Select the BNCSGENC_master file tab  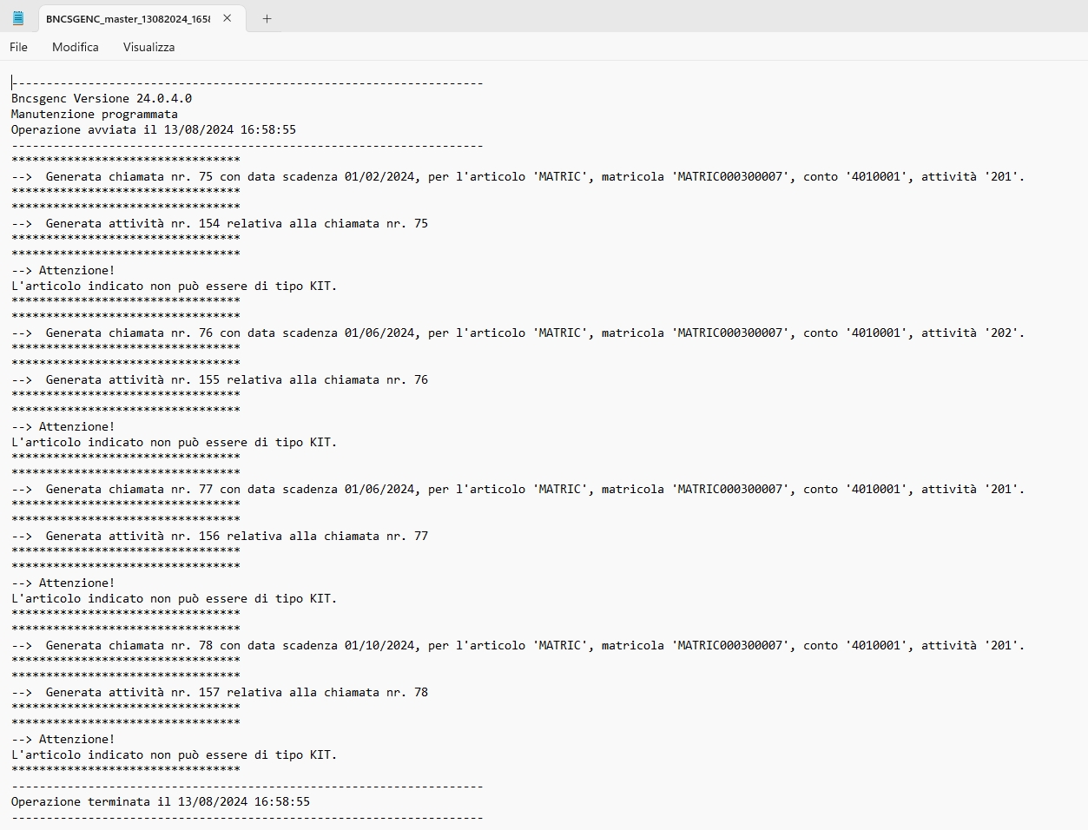[128, 18]
